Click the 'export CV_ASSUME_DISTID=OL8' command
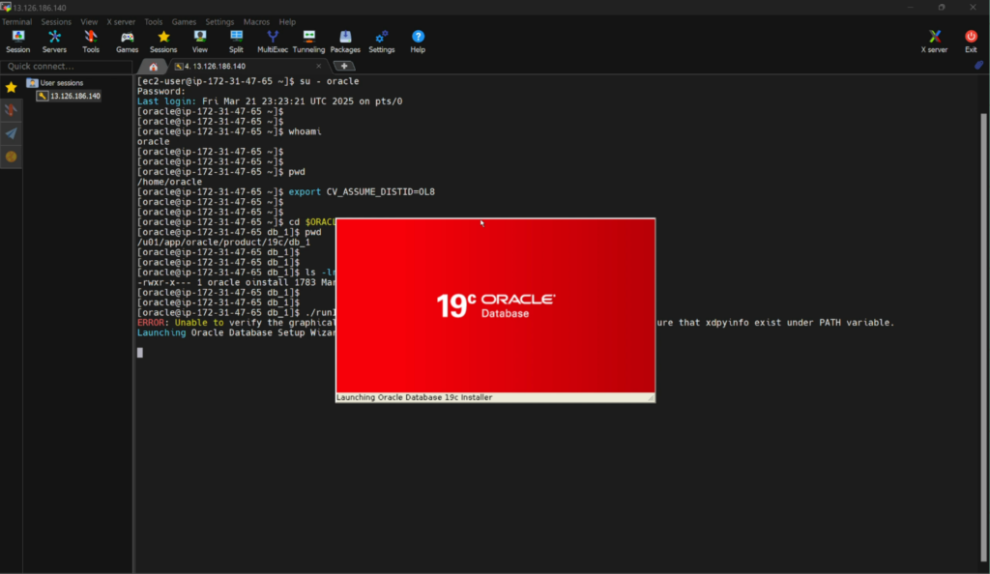Image resolution: width=990 pixels, height=574 pixels. point(362,191)
